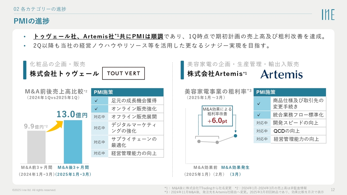Click the row デジタルマーケティングの強化
This screenshot has width=347, height=195.
point(127,128)
